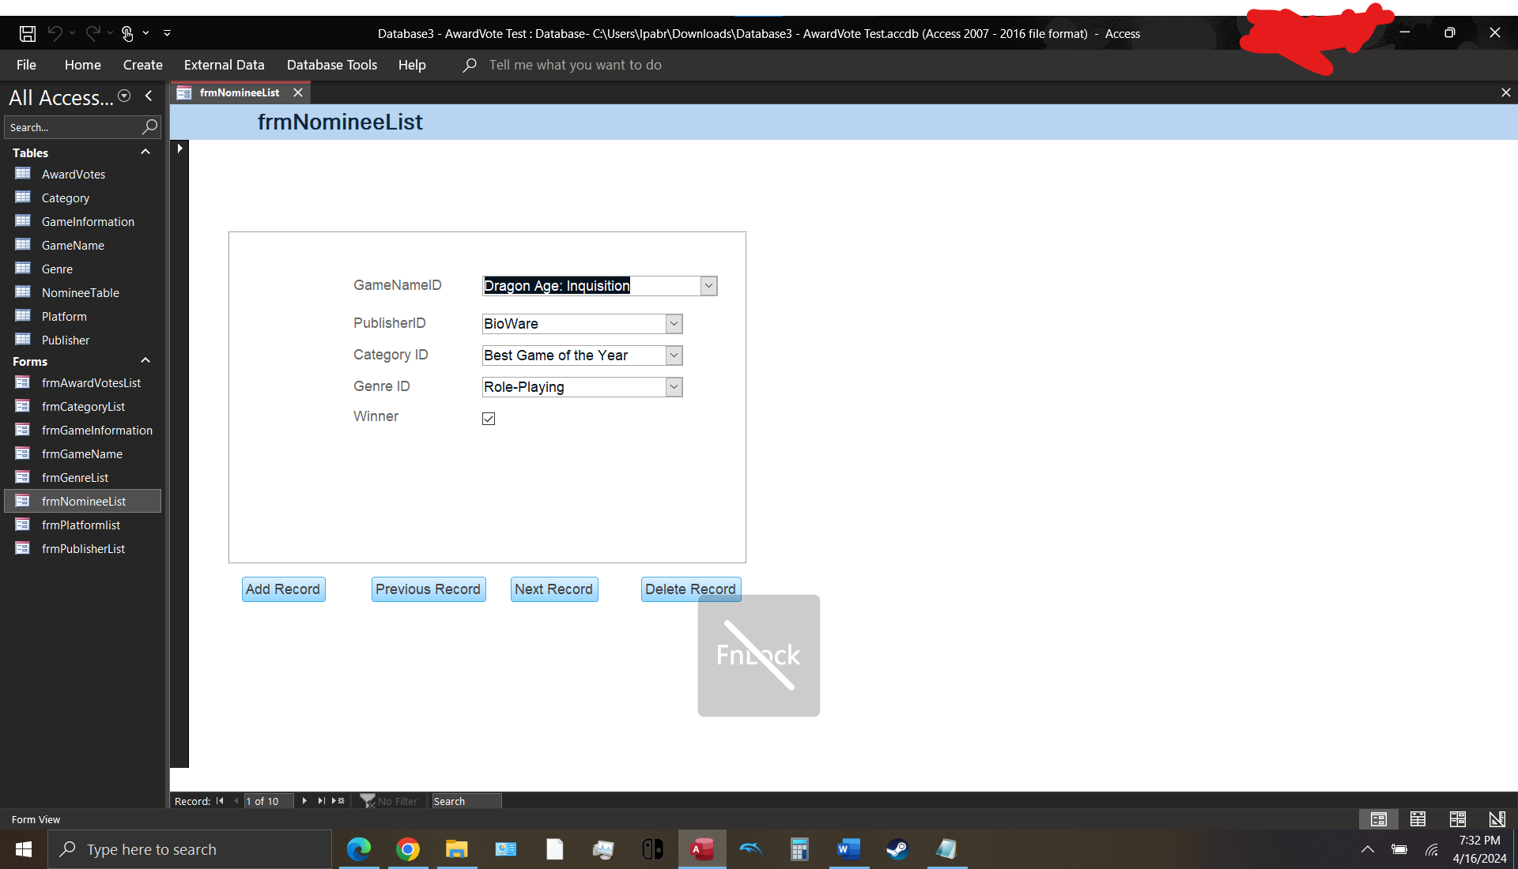Switch to Datasheet View from the status bar
Image resolution: width=1518 pixels, height=869 pixels.
[x=1419, y=819]
